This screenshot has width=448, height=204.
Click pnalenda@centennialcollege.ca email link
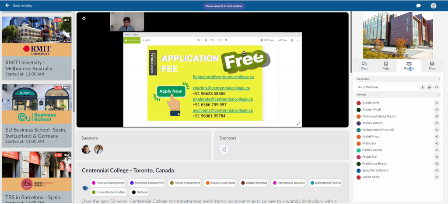coord(223,99)
